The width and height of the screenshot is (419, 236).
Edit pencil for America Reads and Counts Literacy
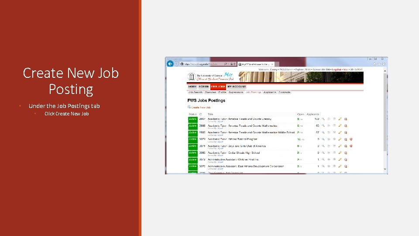(340, 119)
